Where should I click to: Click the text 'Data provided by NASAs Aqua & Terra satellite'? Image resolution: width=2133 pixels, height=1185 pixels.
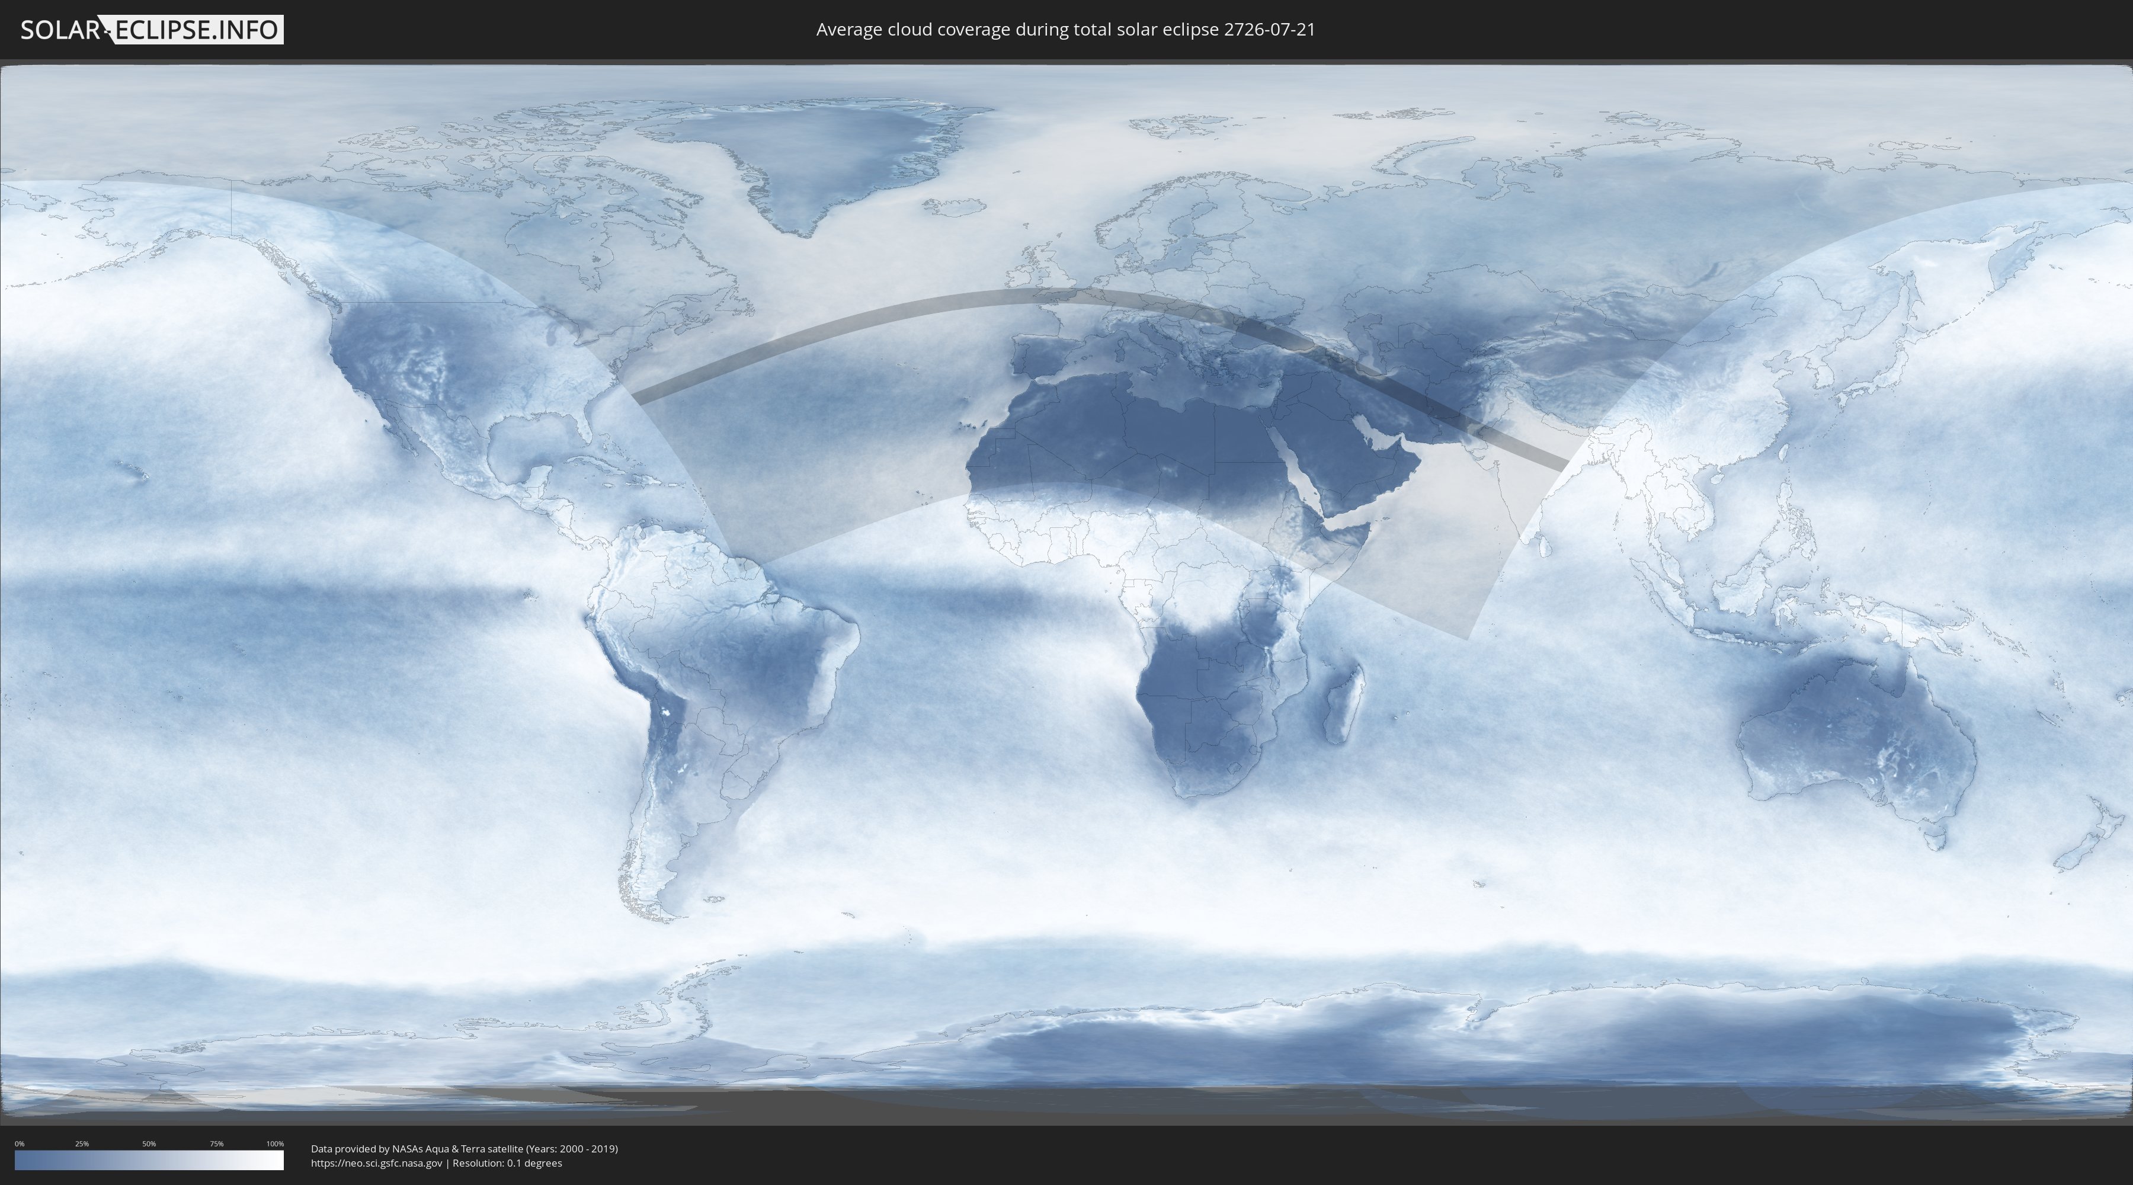(x=417, y=1149)
